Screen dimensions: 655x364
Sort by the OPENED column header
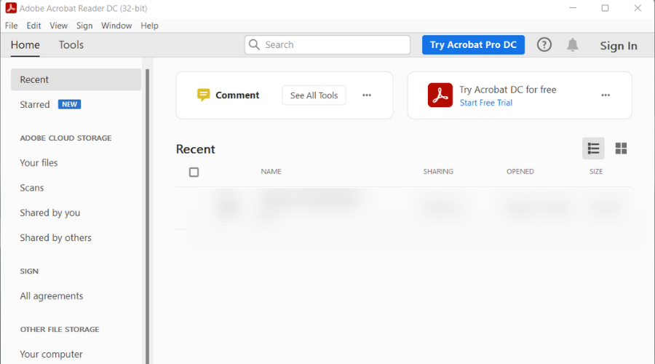point(520,171)
